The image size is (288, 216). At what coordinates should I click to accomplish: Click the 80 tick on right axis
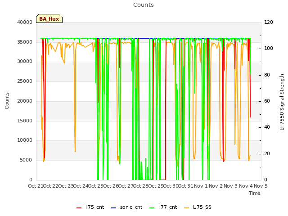click(x=267, y=75)
